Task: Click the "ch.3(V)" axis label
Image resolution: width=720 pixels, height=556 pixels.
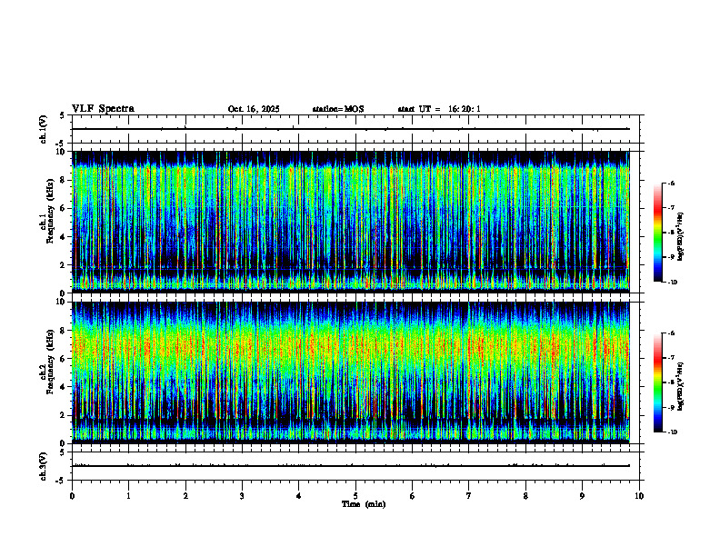Action: 43,466
